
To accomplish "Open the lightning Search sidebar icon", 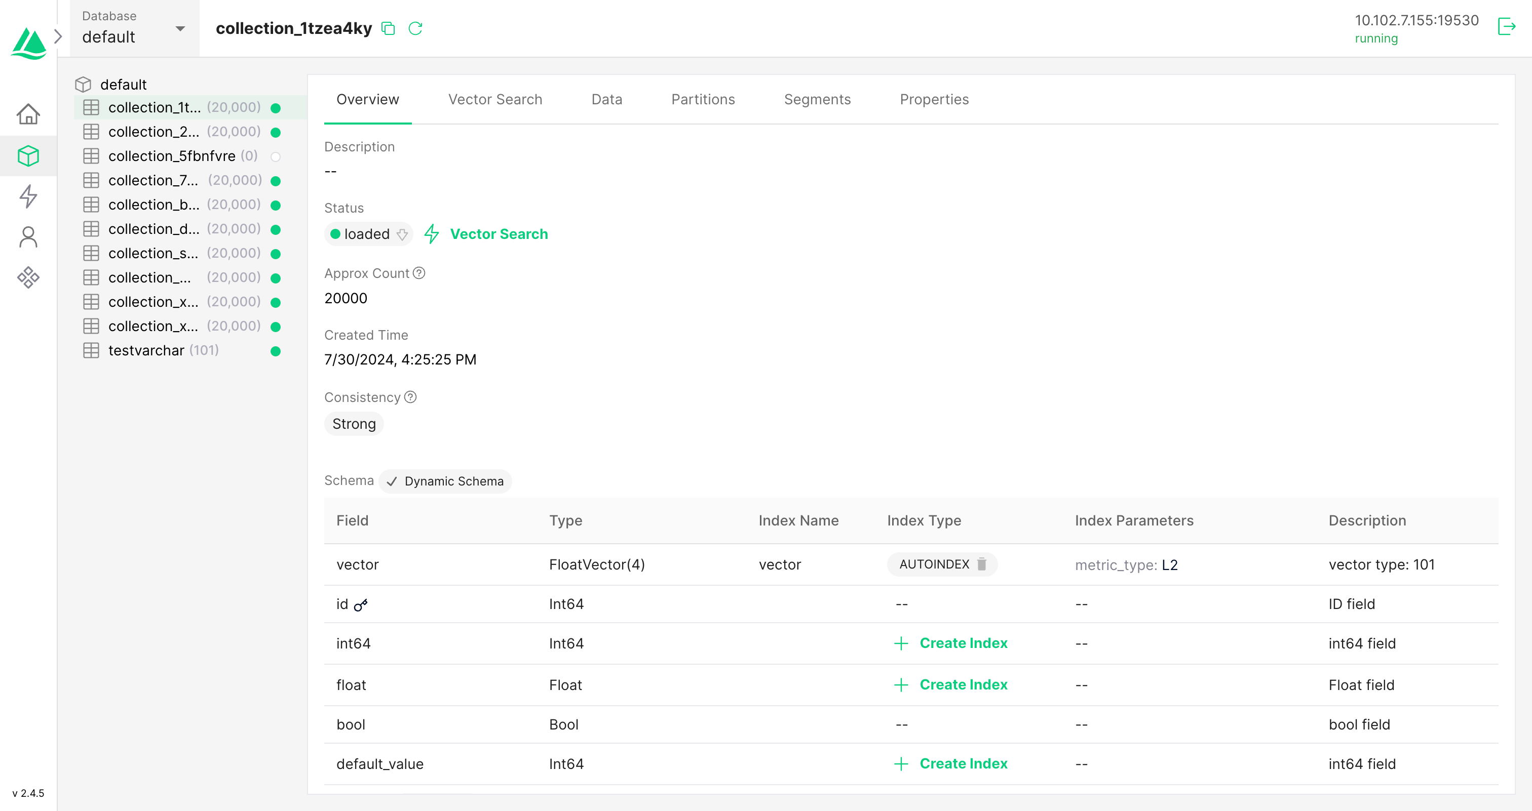I will (x=28, y=196).
